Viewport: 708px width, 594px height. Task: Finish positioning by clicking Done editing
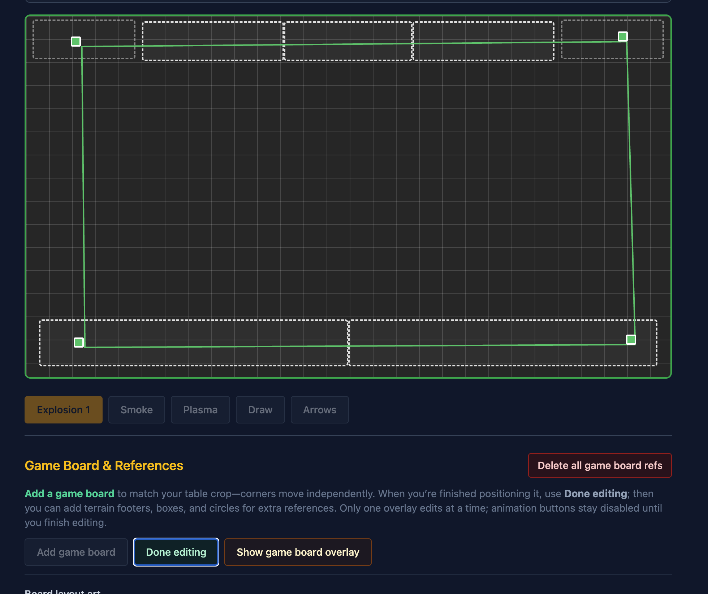click(x=176, y=552)
